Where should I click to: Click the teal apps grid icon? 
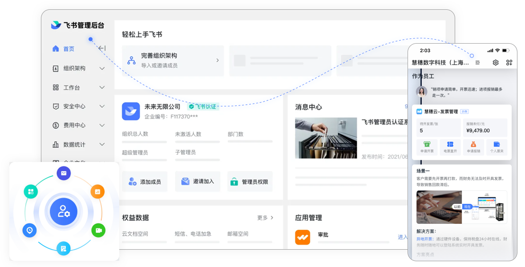(x=31, y=192)
